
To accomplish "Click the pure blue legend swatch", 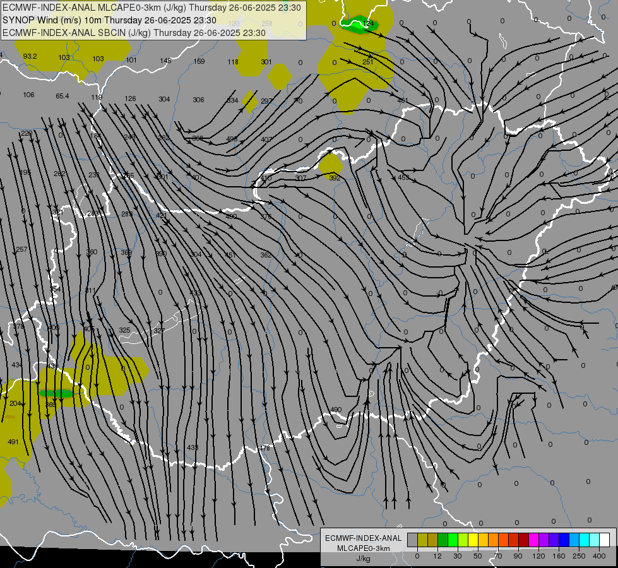I will point(564,540).
